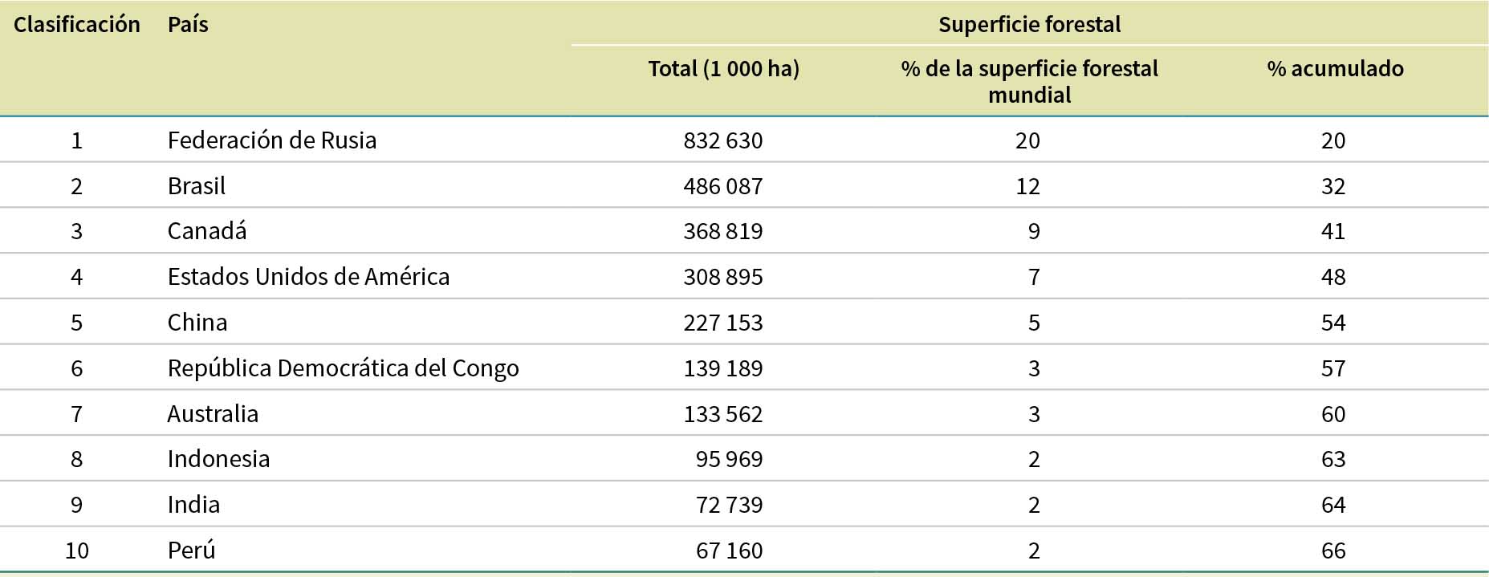Viewport: 1489px width, 577px height.
Task: Click the China country cell
Action: click(x=197, y=323)
